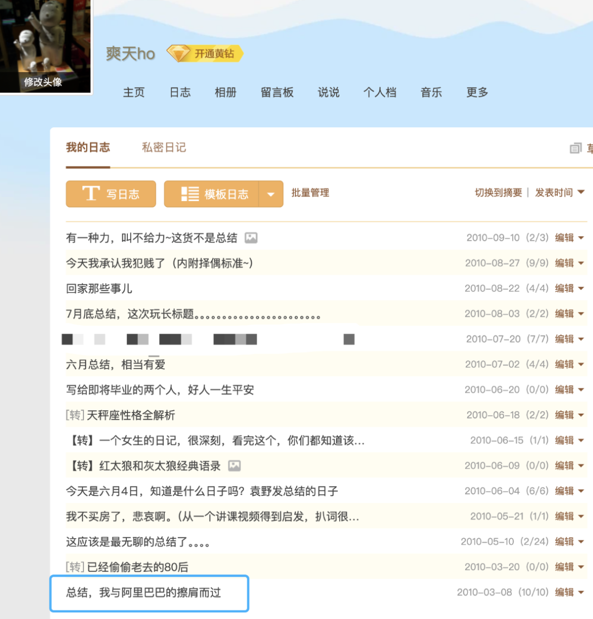Viewport: 593px width, 619px height.
Task: Expand edit options arrow for 2010-08-27 post
Action: coord(581,263)
